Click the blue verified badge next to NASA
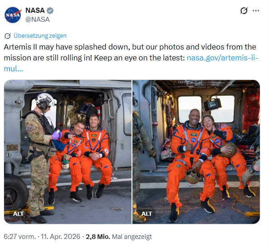The image size is (268, 248). (50, 10)
